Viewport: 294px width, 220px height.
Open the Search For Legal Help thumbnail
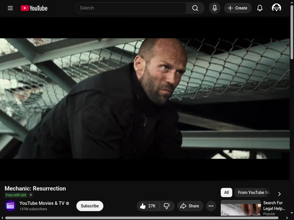(241, 208)
